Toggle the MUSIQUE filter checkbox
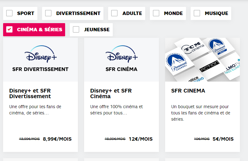 (x=197, y=13)
